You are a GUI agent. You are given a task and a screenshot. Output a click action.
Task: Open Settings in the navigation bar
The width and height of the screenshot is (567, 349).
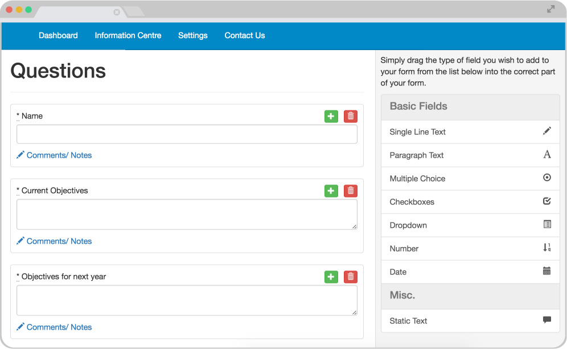(x=193, y=35)
